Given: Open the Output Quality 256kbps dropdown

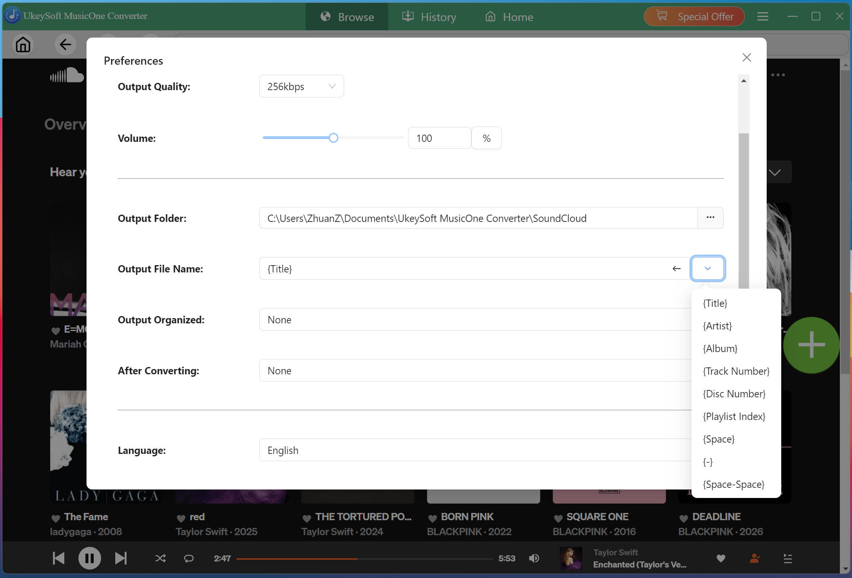Looking at the screenshot, I should point(301,86).
